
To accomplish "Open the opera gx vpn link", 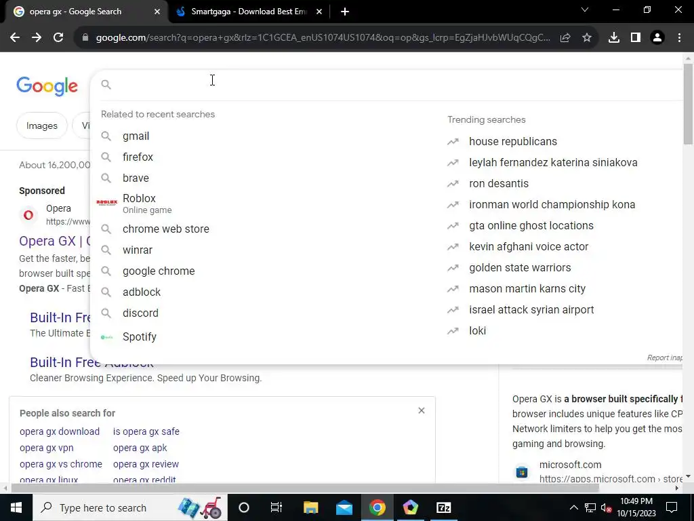I will 47,448.
